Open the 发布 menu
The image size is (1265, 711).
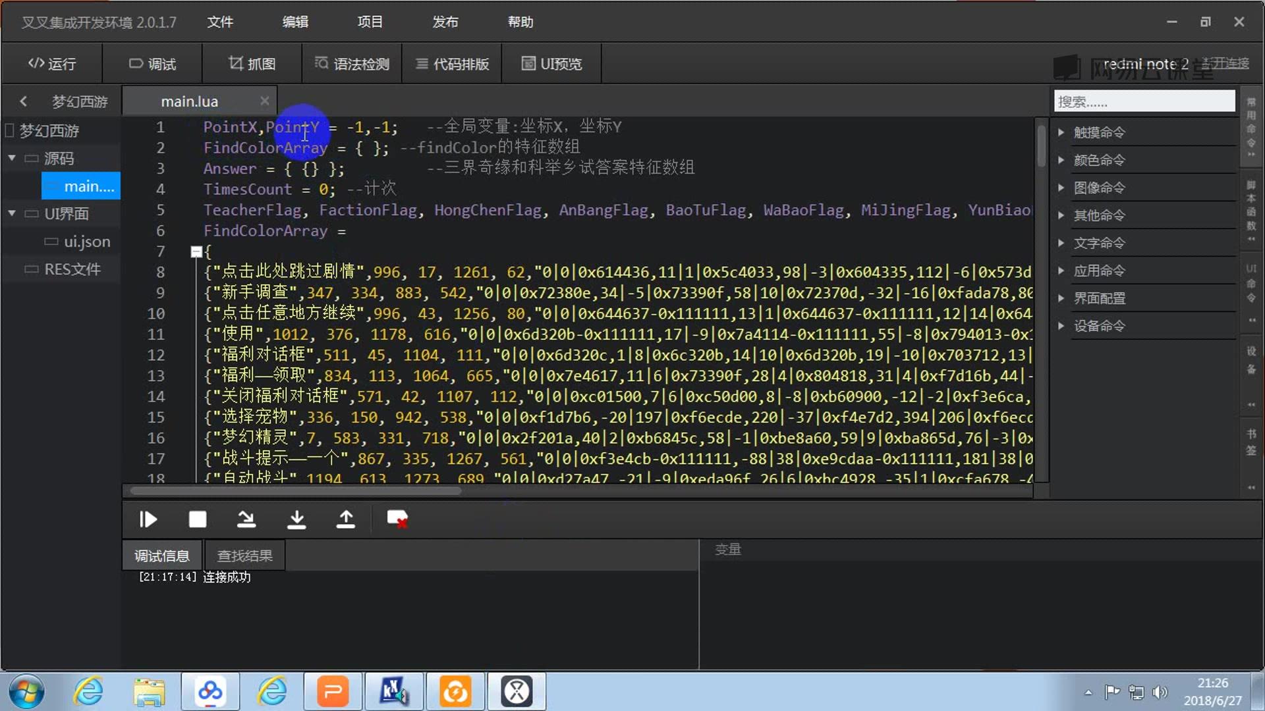(x=445, y=22)
